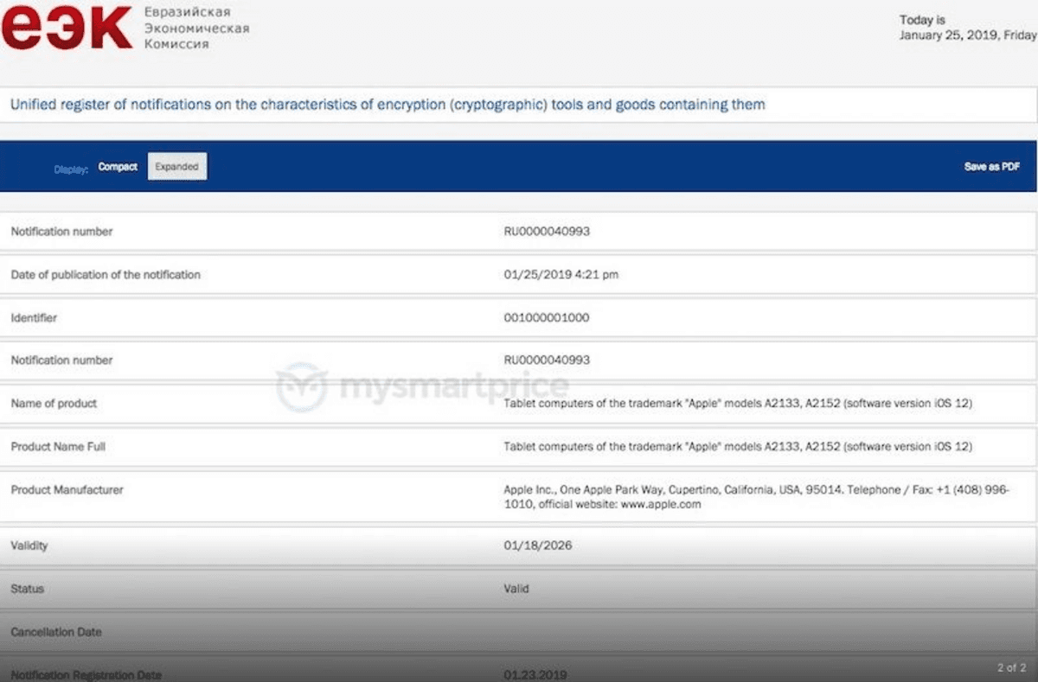Click the Date of publication of the notification label

pos(106,275)
